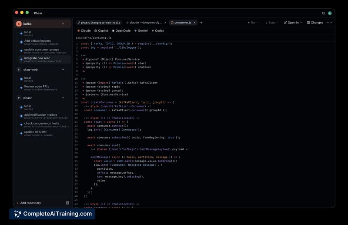Launch the OpenCode agent
Viewport: 348px width, 225px height.
121,30
